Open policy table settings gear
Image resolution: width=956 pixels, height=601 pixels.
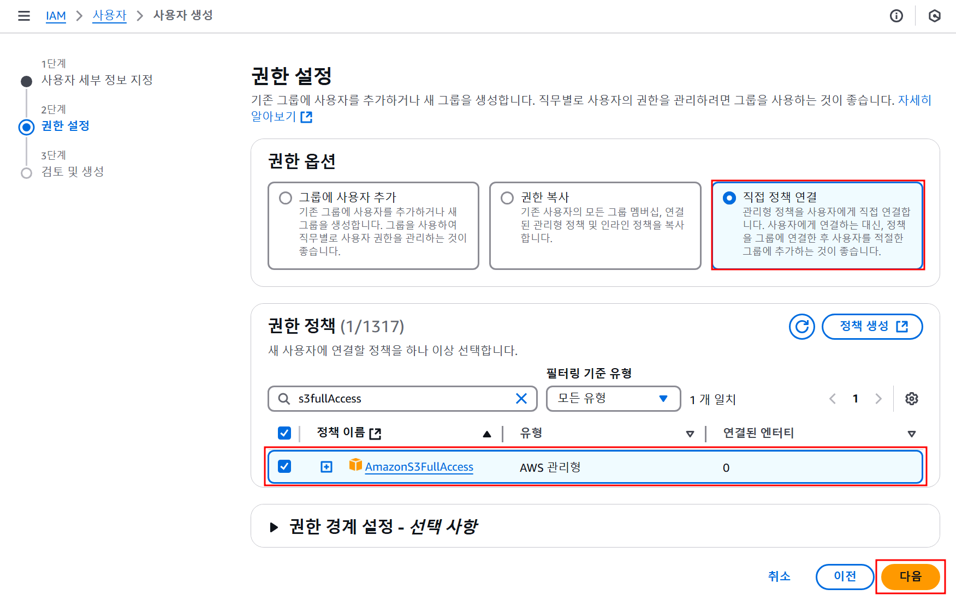click(x=911, y=399)
